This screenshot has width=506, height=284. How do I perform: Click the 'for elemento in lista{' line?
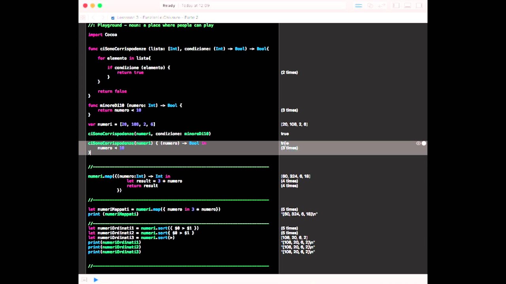point(124,58)
